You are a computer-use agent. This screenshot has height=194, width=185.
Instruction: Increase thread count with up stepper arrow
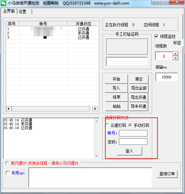[175, 54]
